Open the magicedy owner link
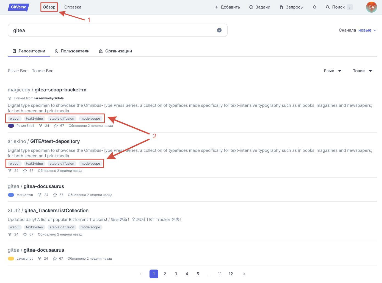The width and height of the screenshot is (382, 283). (x=19, y=90)
